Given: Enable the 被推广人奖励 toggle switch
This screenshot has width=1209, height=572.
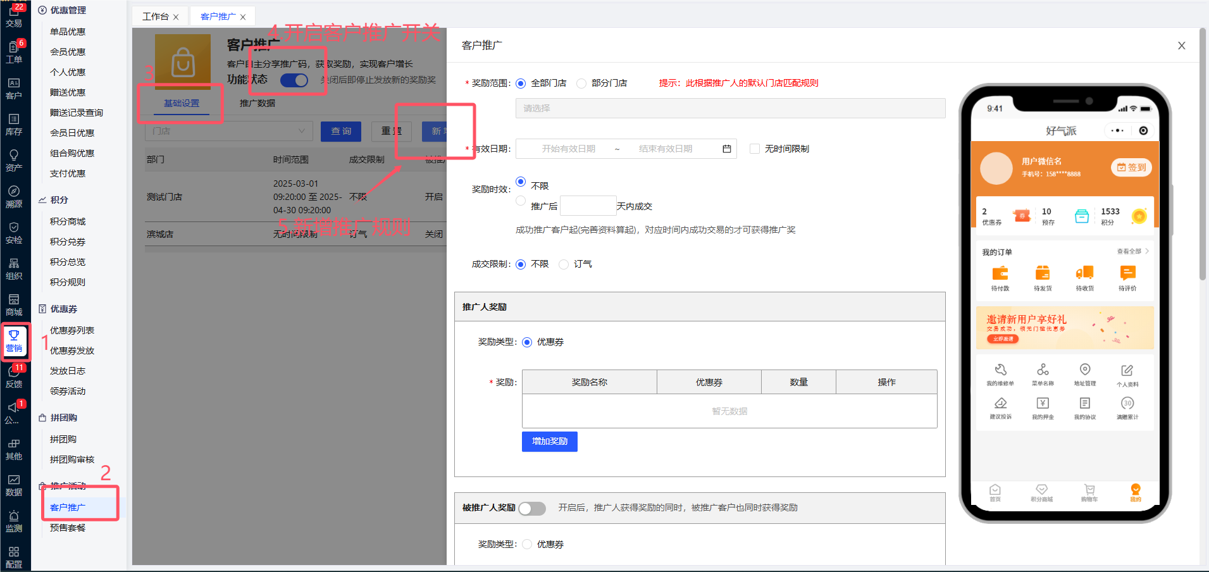Looking at the screenshot, I should (x=532, y=508).
